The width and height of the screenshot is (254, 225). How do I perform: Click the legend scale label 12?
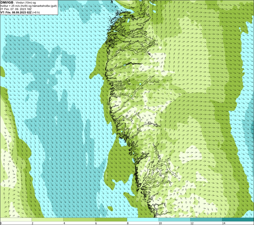(192, 223)
